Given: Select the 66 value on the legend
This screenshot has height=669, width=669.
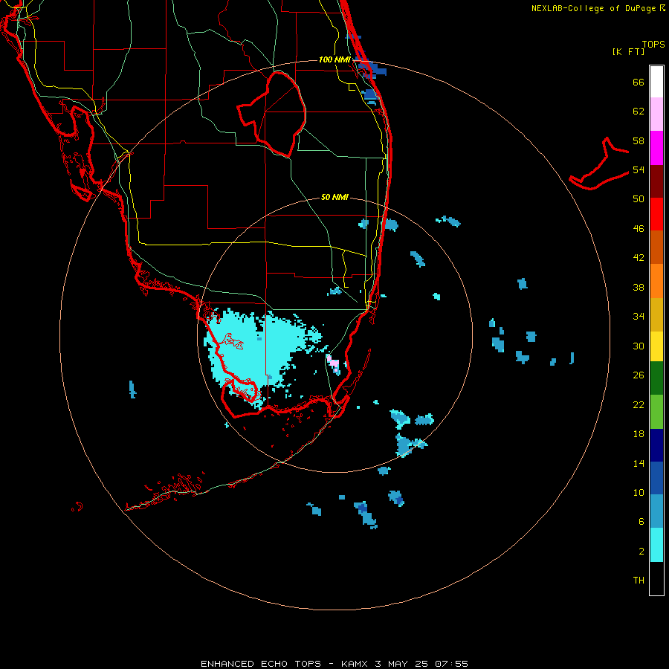Looking at the screenshot, I should pyautogui.click(x=639, y=82).
